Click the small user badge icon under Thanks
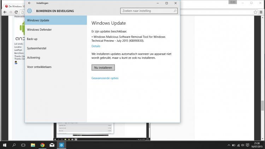265x149 pixels. [x=16, y=62]
